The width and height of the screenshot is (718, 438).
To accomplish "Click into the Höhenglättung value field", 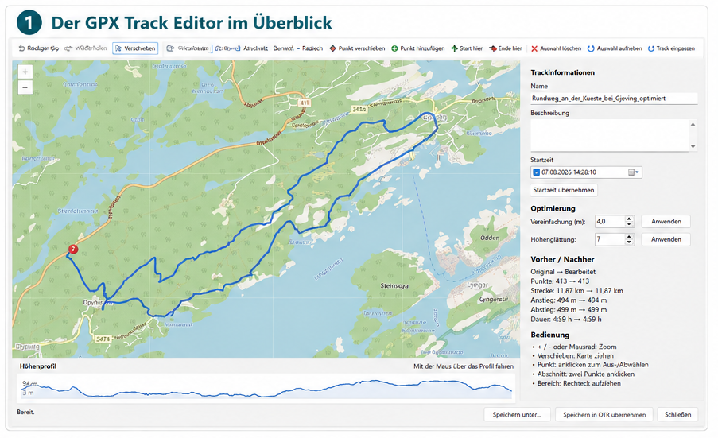I will [x=610, y=239].
